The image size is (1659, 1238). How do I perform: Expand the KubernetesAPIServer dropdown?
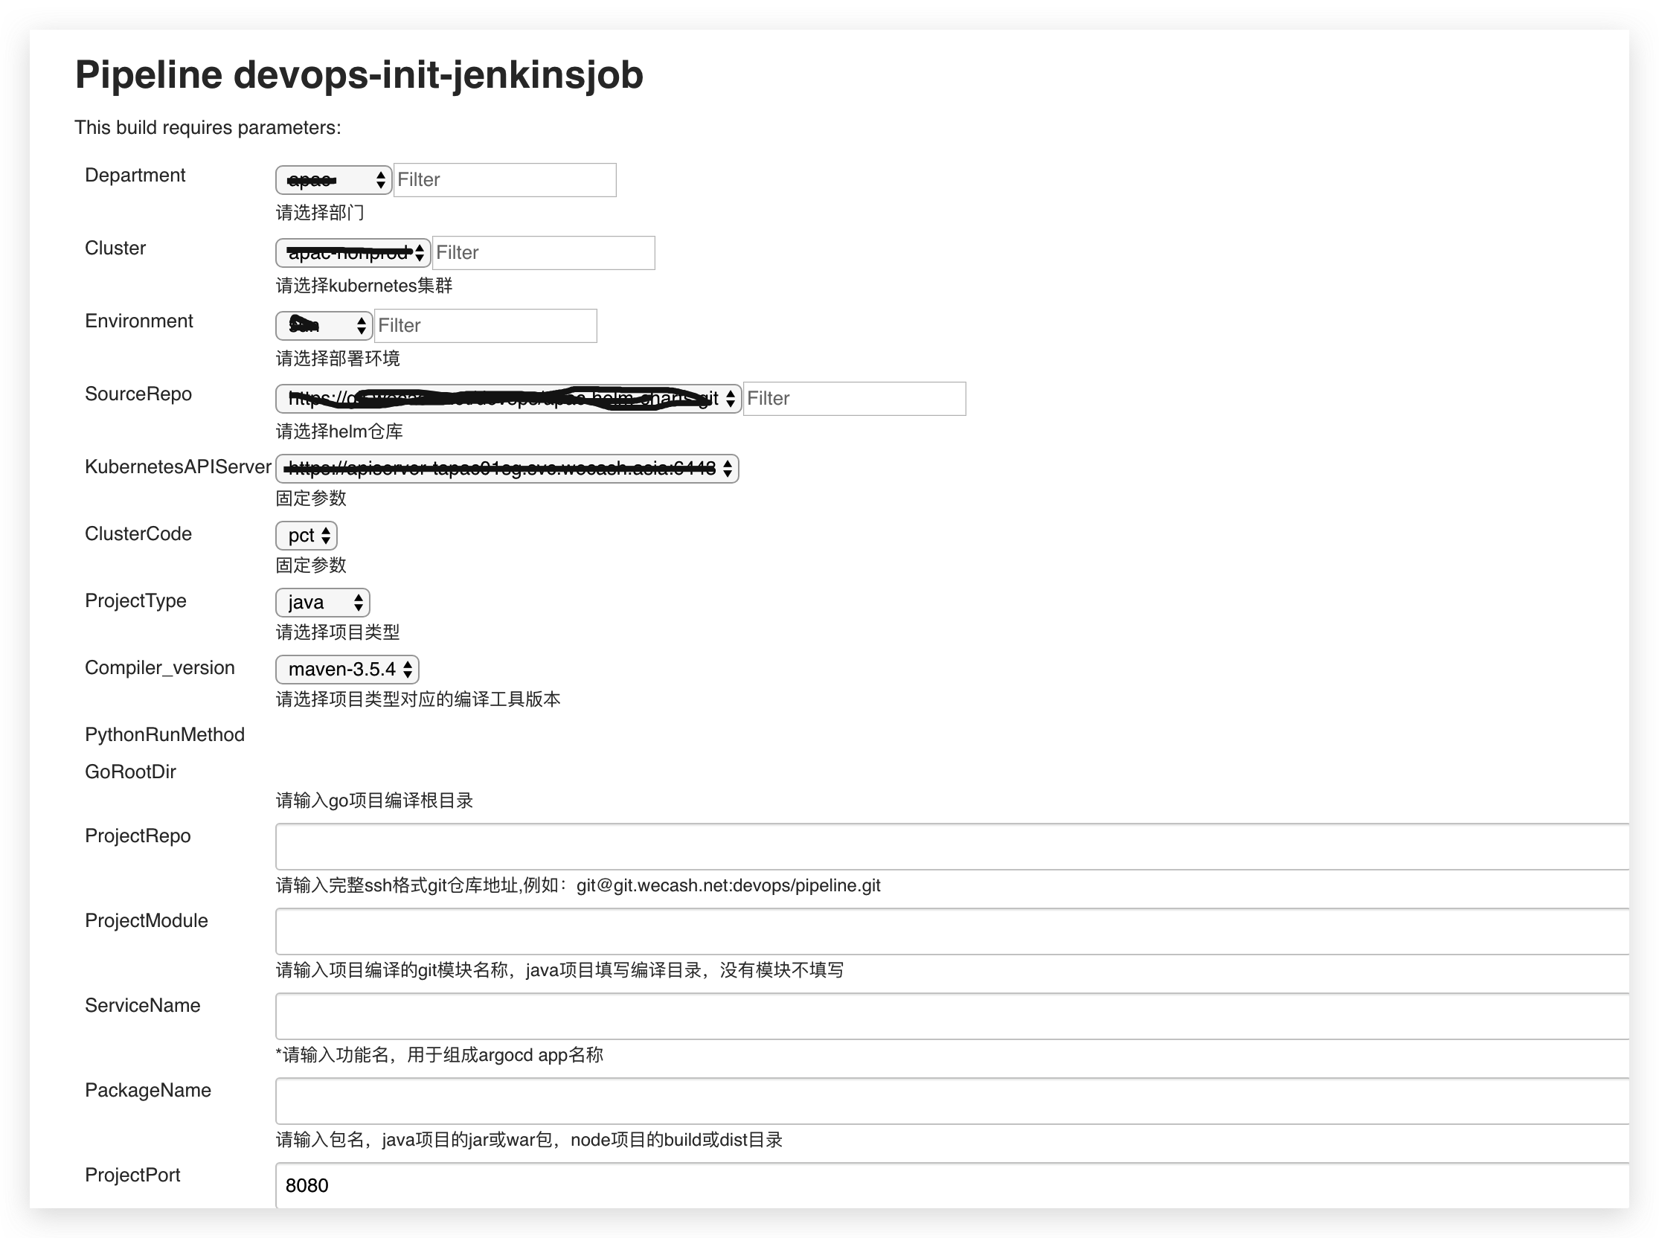tap(507, 469)
